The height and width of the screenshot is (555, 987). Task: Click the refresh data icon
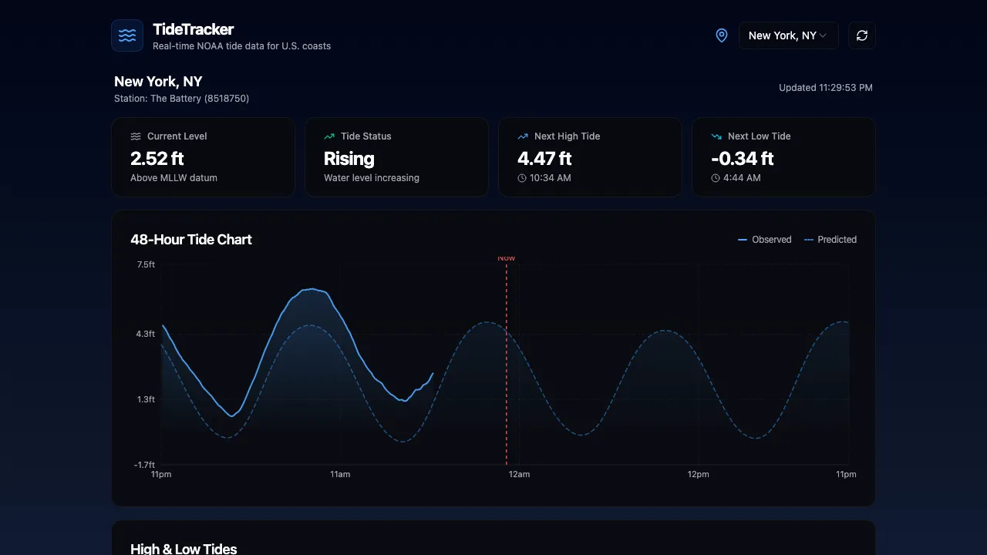(861, 35)
